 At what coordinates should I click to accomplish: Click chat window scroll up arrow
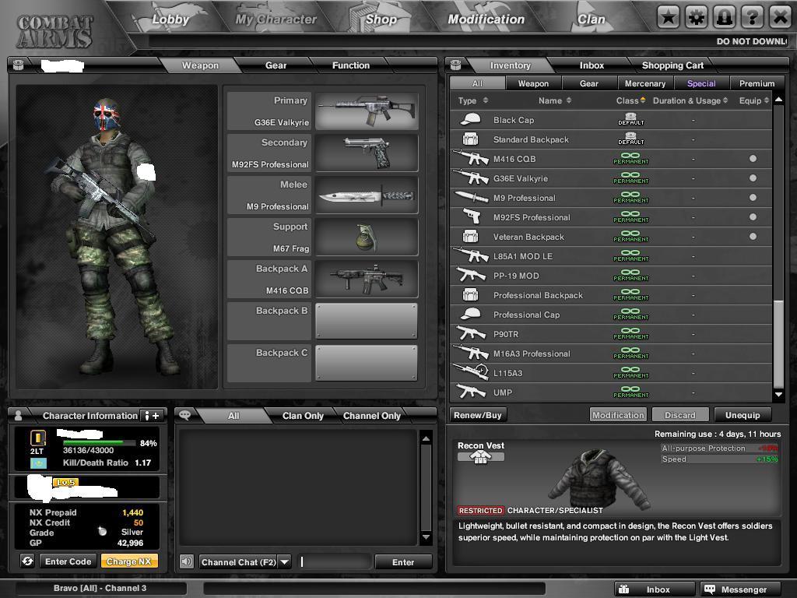[x=426, y=438]
